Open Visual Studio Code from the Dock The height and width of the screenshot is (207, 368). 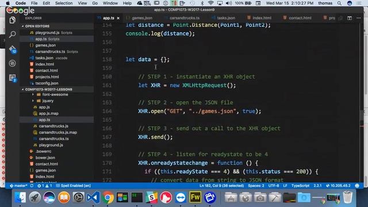(93, 197)
